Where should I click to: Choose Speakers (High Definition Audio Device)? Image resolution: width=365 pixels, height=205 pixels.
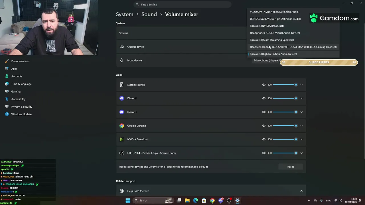click(293, 54)
